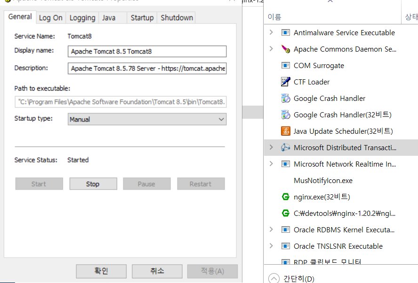The height and width of the screenshot is (283, 418).
Task: Click the C:\devtools\nginx-1.20.2 process icon
Action: (286, 213)
